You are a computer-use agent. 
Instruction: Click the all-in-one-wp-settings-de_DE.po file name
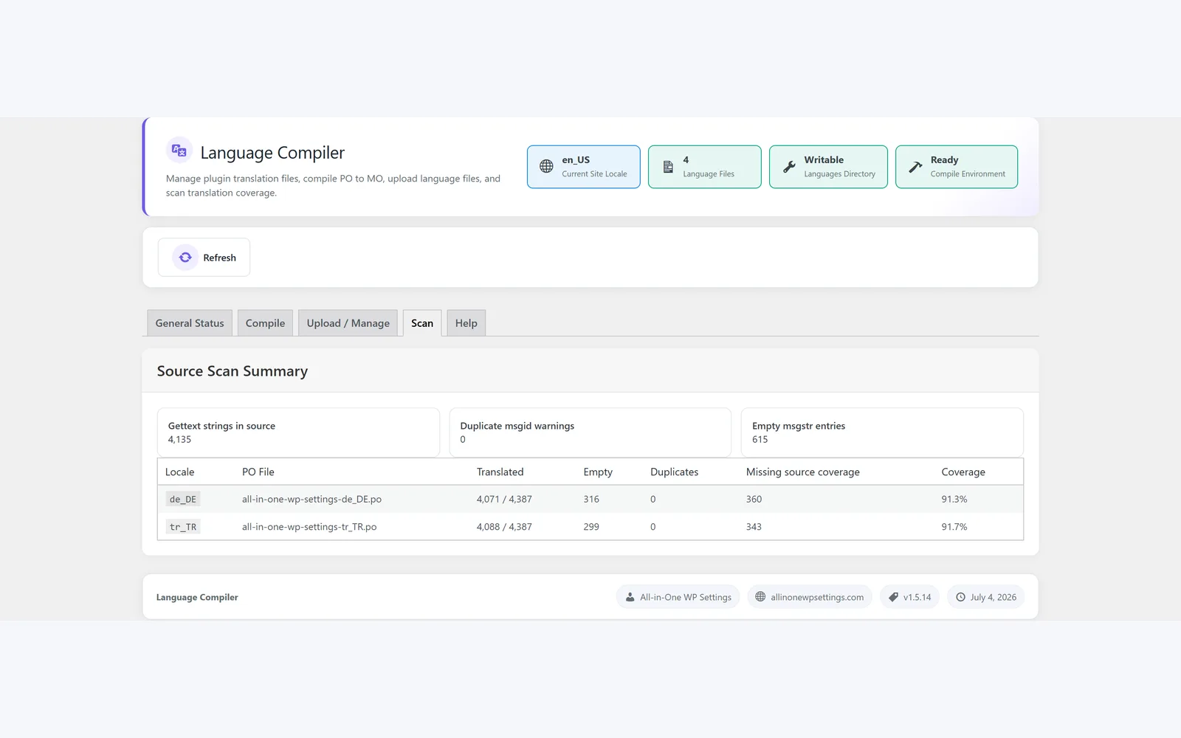pos(311,499)
